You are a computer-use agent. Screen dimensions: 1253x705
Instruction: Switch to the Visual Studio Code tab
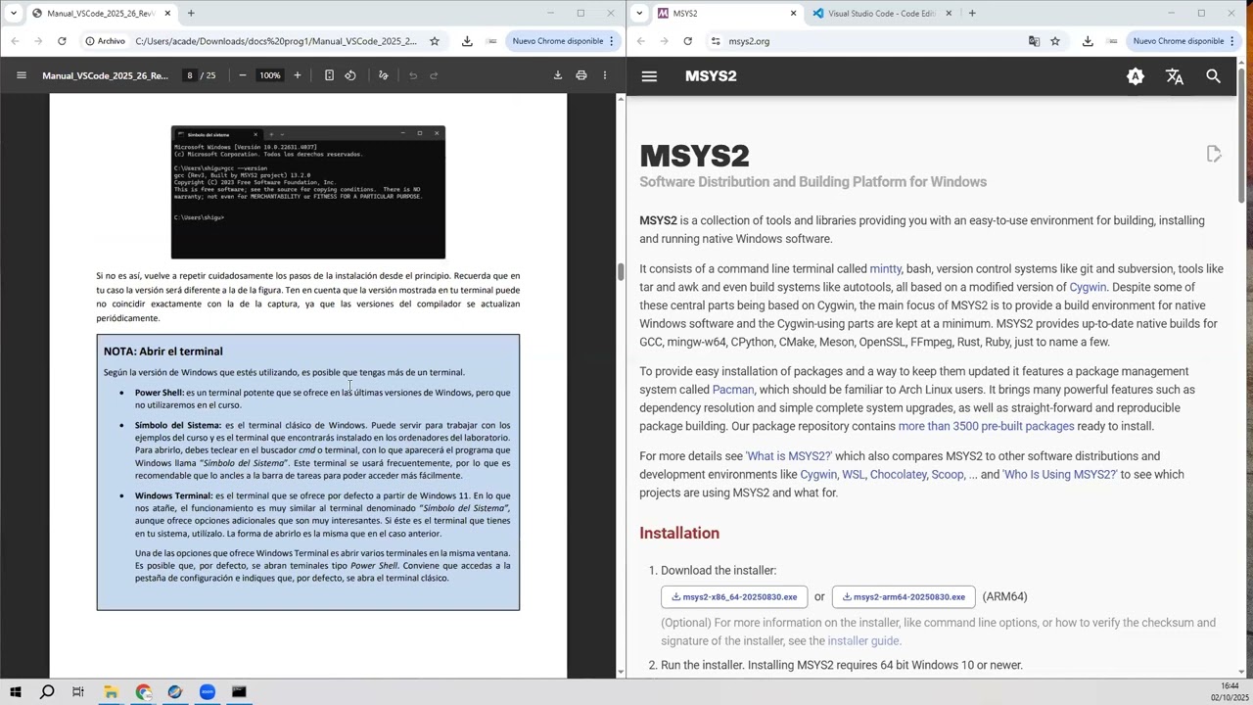pyautogui.click(x=881, y=14)
